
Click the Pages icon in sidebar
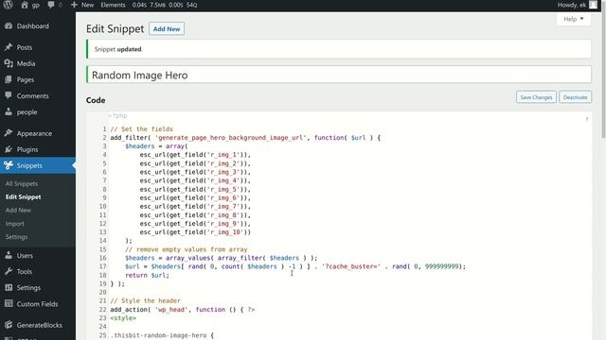(x=9, y=79)
